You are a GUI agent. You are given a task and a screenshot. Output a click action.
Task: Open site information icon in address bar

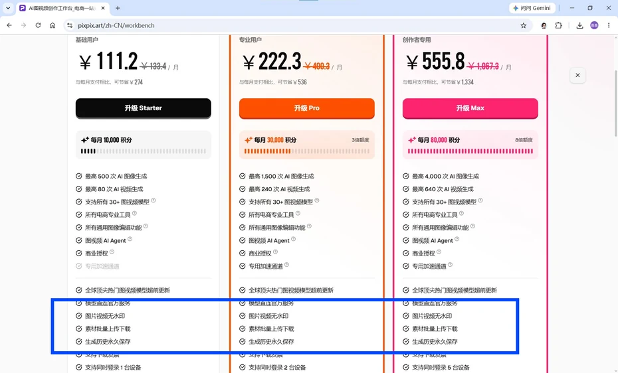pyautogui.click(x=70, y=25)
